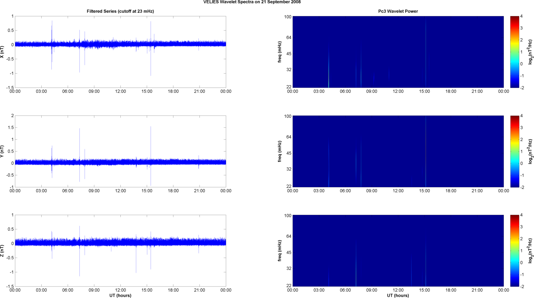This screenshot has width=534, height=298.
Task: Click the value -2 at bottom colorbar's base
Action: 522,286
